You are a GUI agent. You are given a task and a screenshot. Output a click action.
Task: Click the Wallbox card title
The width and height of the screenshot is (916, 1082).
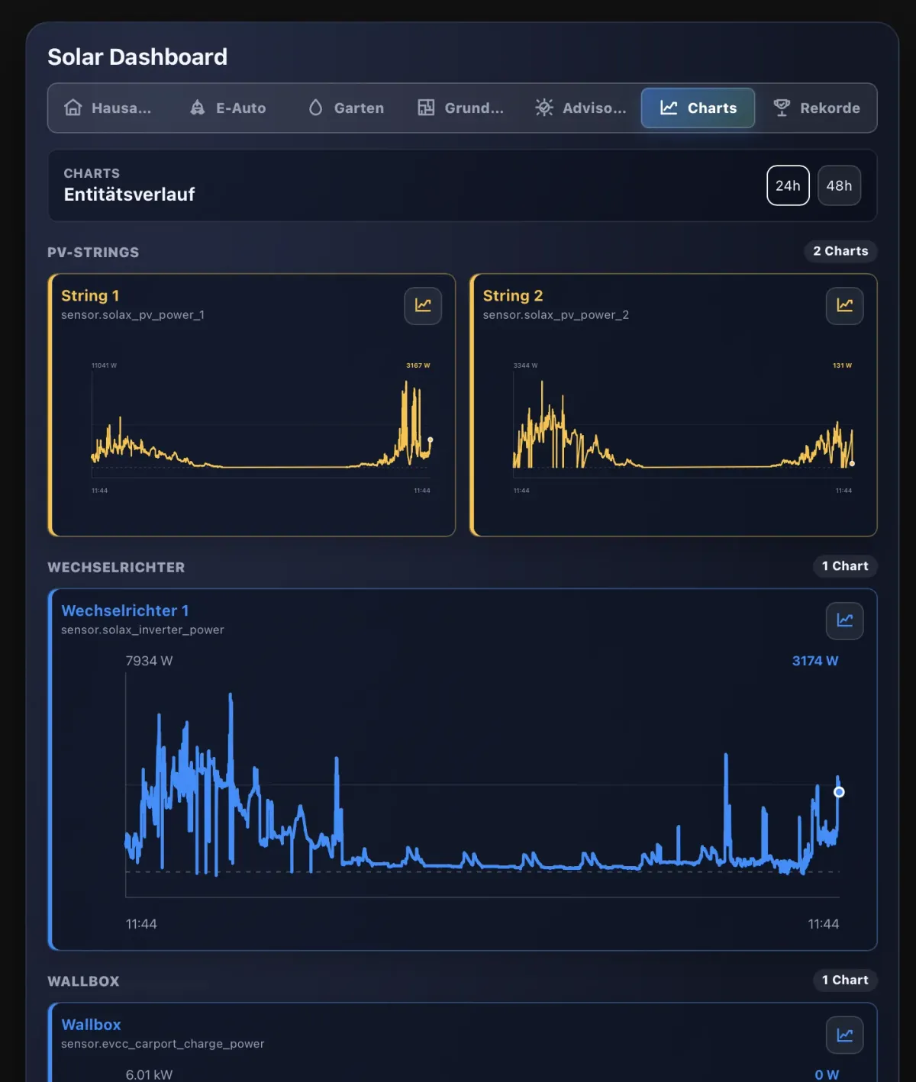[91, 1025]
